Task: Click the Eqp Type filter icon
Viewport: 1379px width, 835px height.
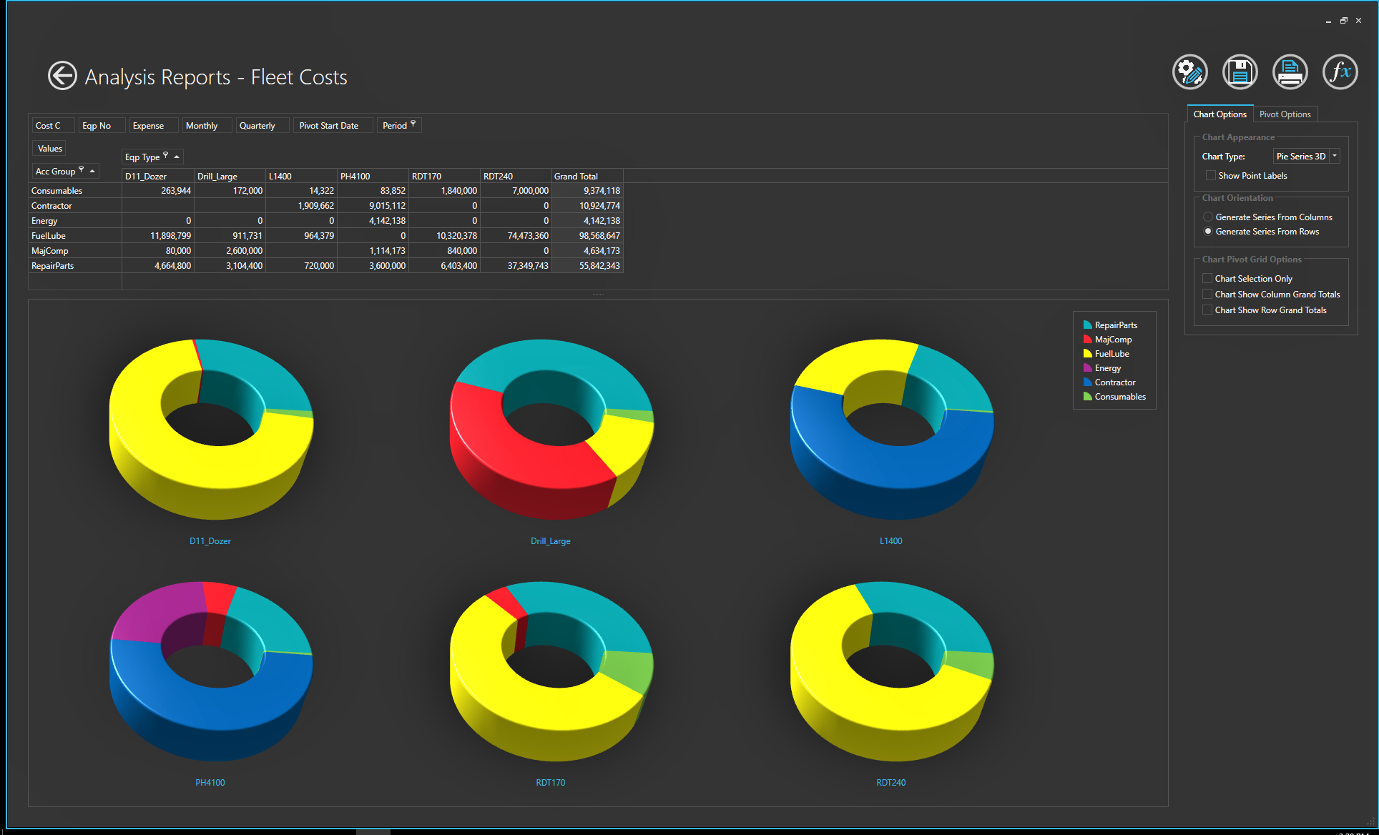Action: coord(166,155)
